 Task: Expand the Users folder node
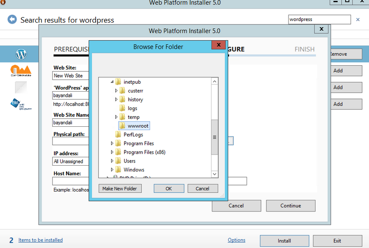click(112, 161)
